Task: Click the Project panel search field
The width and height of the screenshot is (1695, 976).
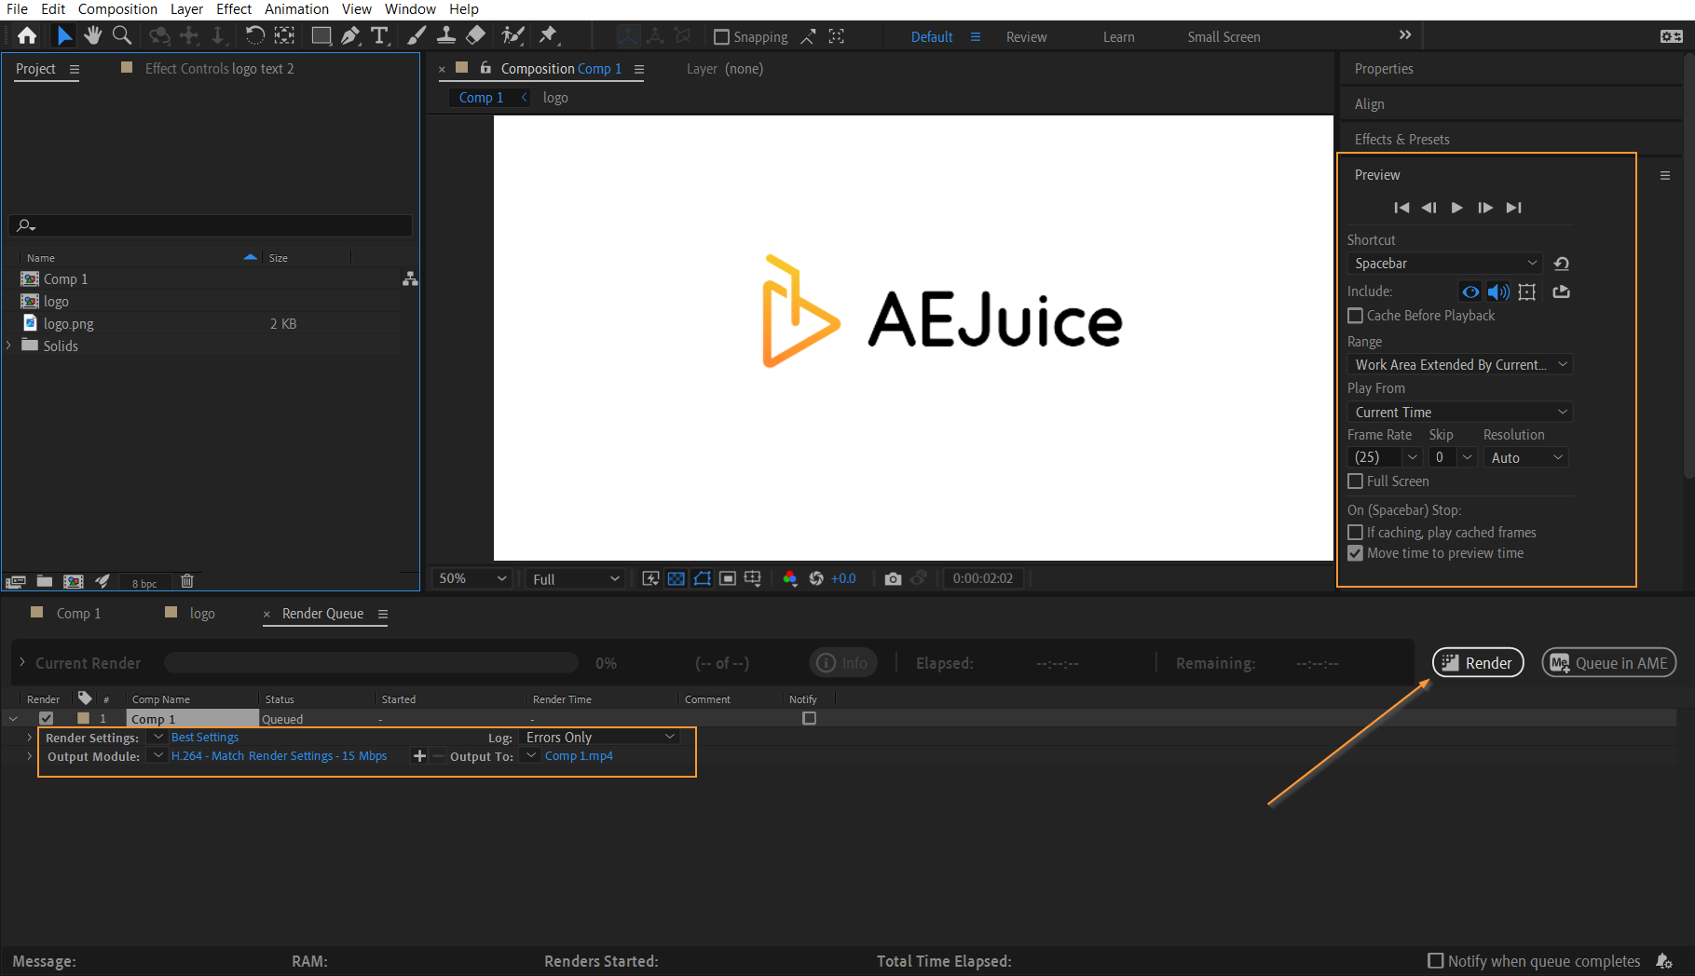Action: pos(214,225)
